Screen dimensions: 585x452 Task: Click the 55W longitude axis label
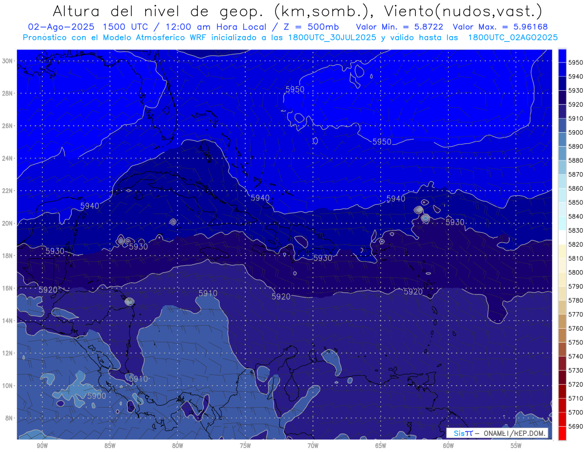[516, 446]
